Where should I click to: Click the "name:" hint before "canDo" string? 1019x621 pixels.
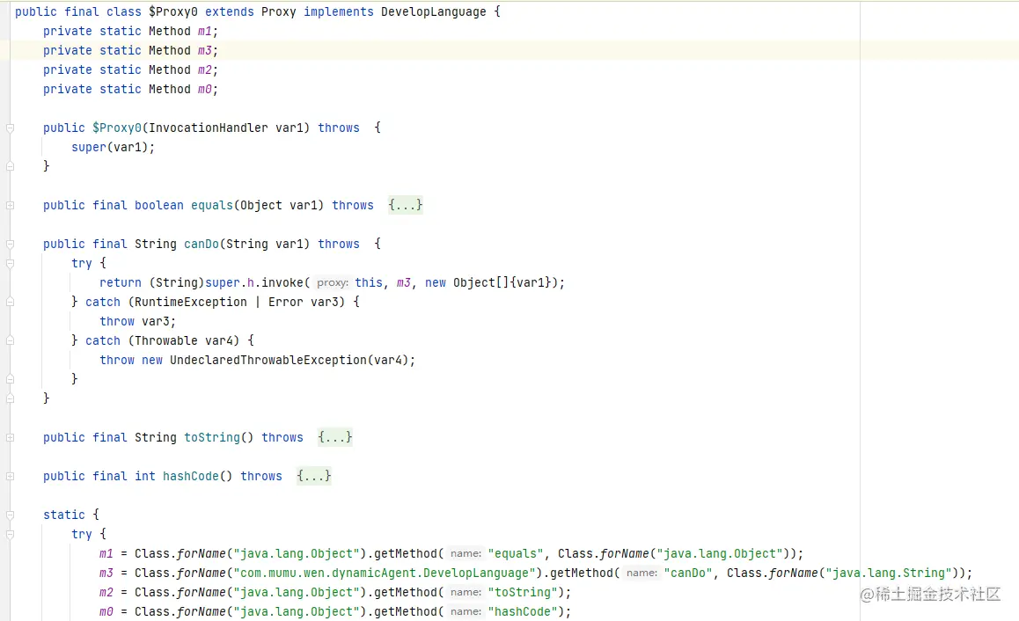[x=642, y=573]
